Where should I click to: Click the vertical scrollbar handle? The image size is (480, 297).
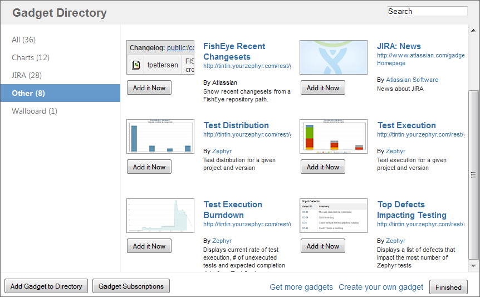[x=473, y=174]
